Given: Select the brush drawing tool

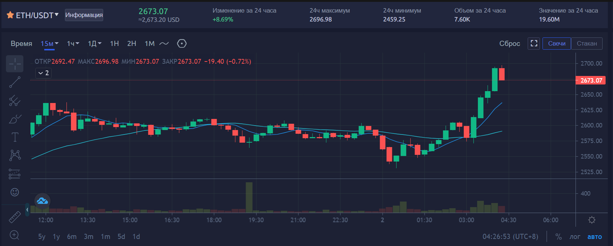Looking at the screenshot, I should pyautogui.click(x=15, y=119).
